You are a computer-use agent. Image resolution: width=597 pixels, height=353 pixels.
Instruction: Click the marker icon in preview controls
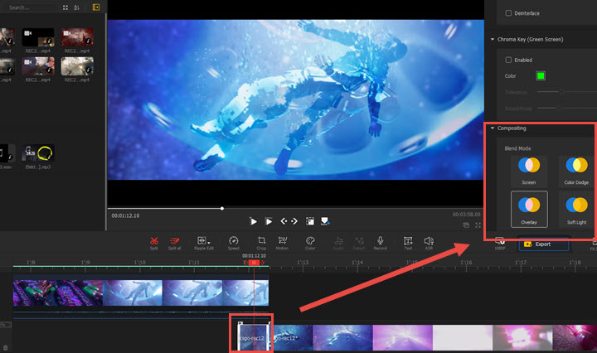tap(325, 221)
